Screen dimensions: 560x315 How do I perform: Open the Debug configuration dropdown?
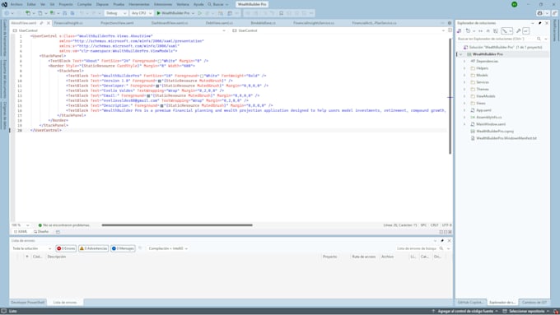click(116, 13)
